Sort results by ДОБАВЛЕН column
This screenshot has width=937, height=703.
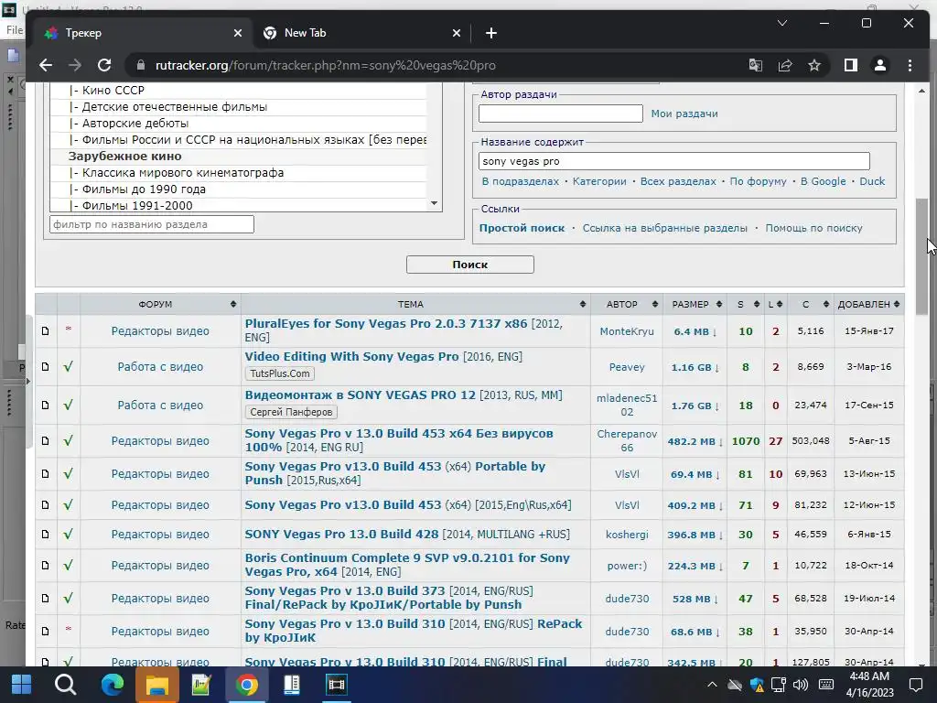point(868,304)
